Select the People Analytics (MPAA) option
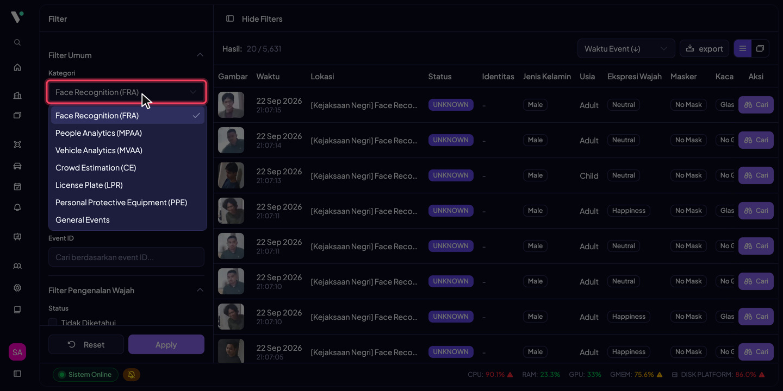Screen dimensions: 783x391 128,133
